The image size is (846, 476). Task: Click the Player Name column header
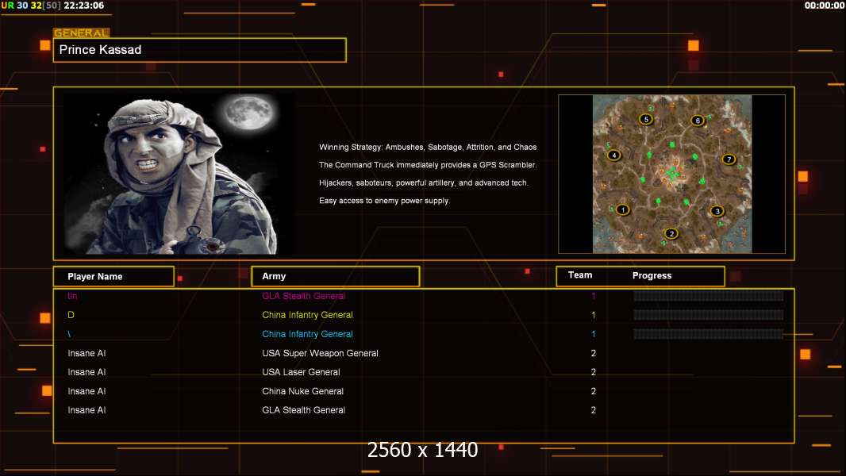point(95,277)
